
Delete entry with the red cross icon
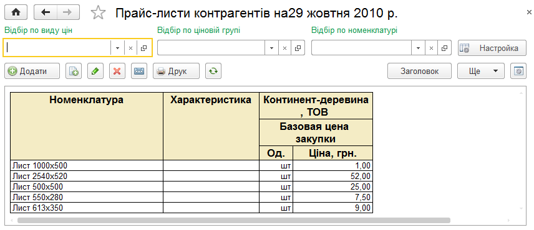[x=117, y=71]
